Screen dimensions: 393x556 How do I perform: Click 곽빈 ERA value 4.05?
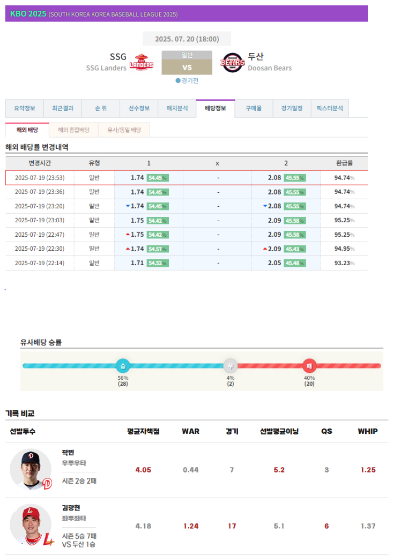pyautogui.click(x=143, y=470)
